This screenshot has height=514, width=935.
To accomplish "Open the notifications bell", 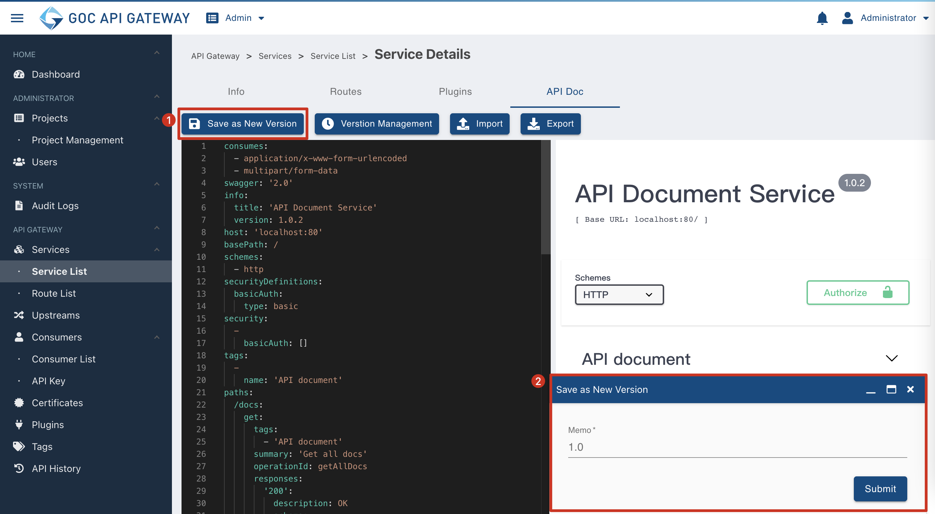I will point(822,18).
